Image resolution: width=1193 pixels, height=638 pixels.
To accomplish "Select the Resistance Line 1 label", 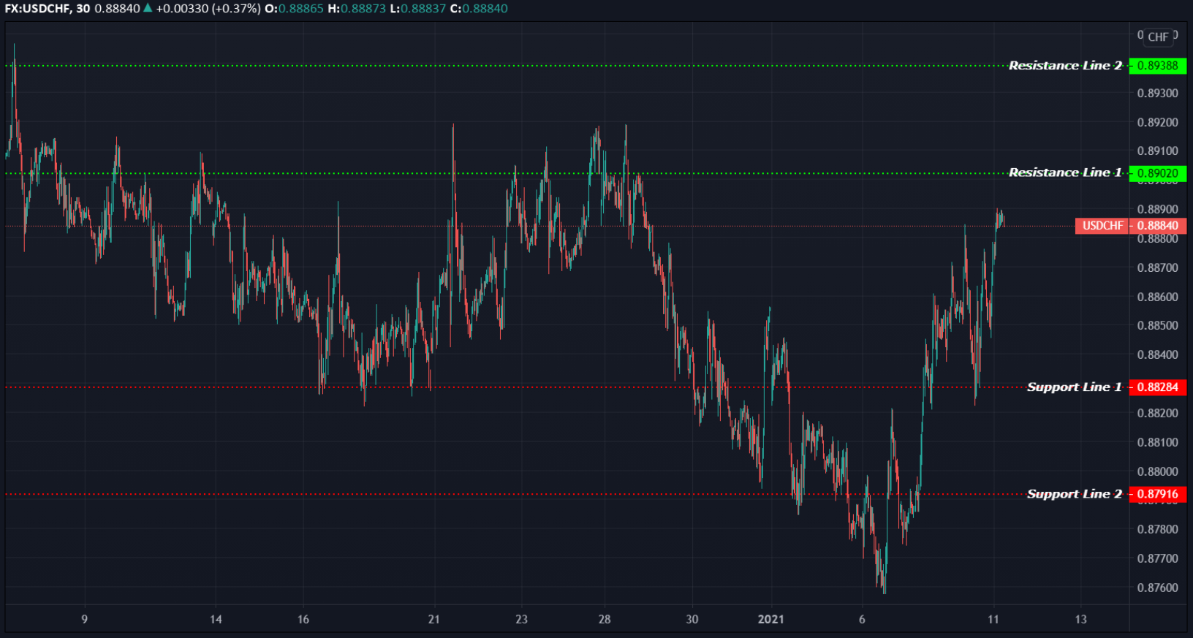I will point(1065,172).
